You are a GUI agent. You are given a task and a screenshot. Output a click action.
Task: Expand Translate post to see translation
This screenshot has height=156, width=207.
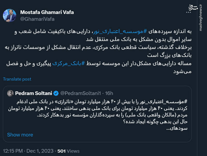tap(17, 79)
